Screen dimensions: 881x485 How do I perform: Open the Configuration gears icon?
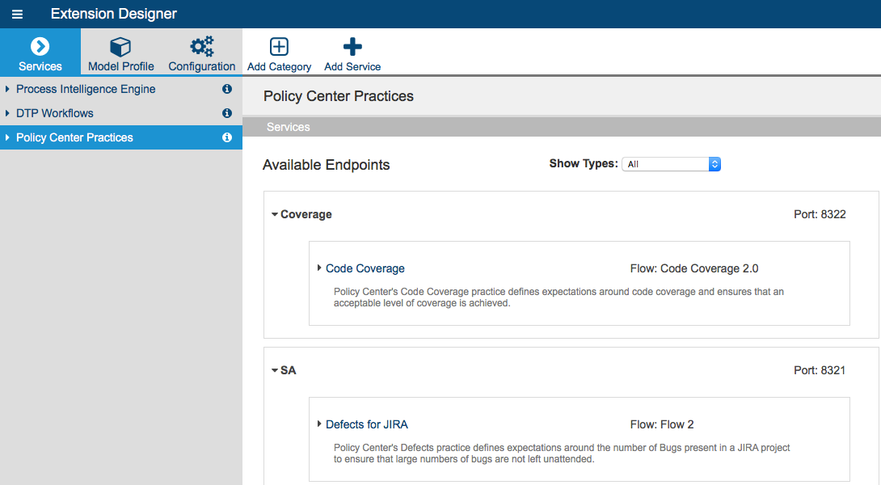pos(202,47)
